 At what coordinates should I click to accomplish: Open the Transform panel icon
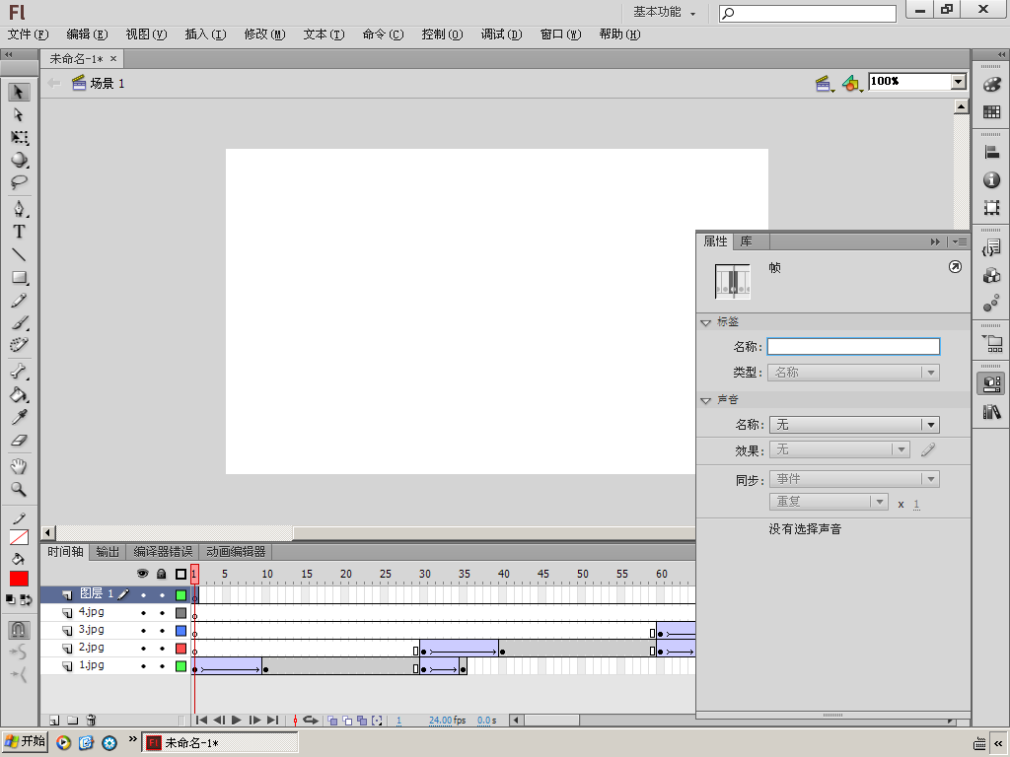point(992,207)
